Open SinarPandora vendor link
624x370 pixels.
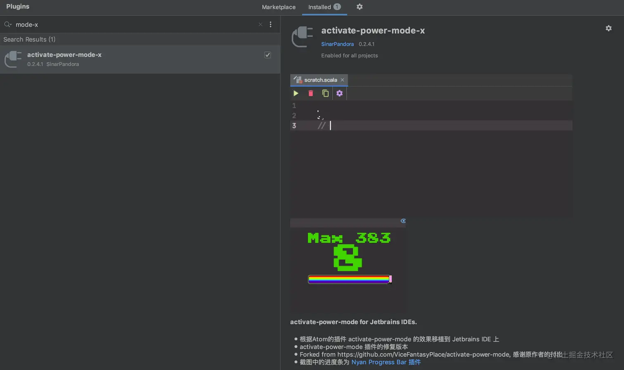(x=337, y=44)
